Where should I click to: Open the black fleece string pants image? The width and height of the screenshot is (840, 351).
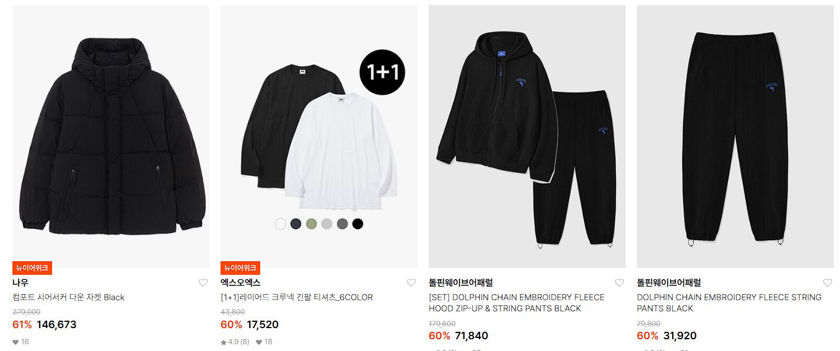point(735,136)
